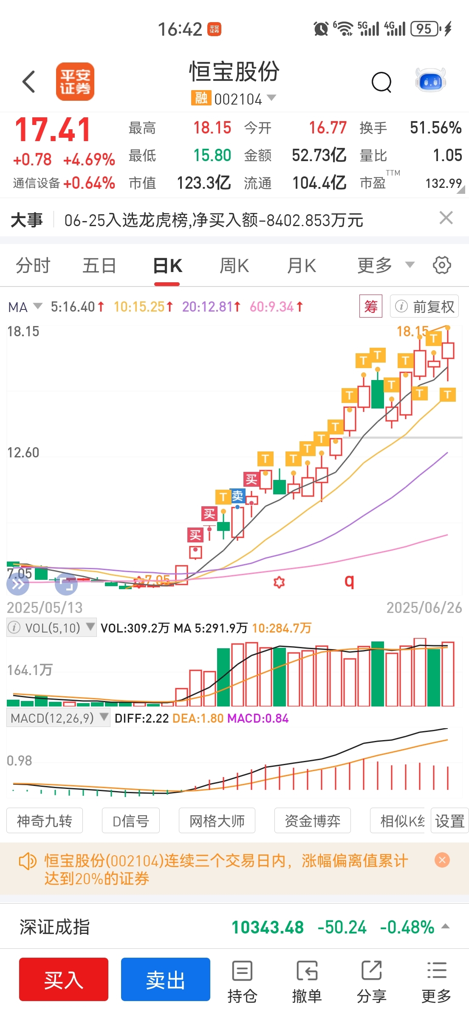Switch to the 分时 tab
Viewport: 469px width, 1010px height.
coord(33,266)
